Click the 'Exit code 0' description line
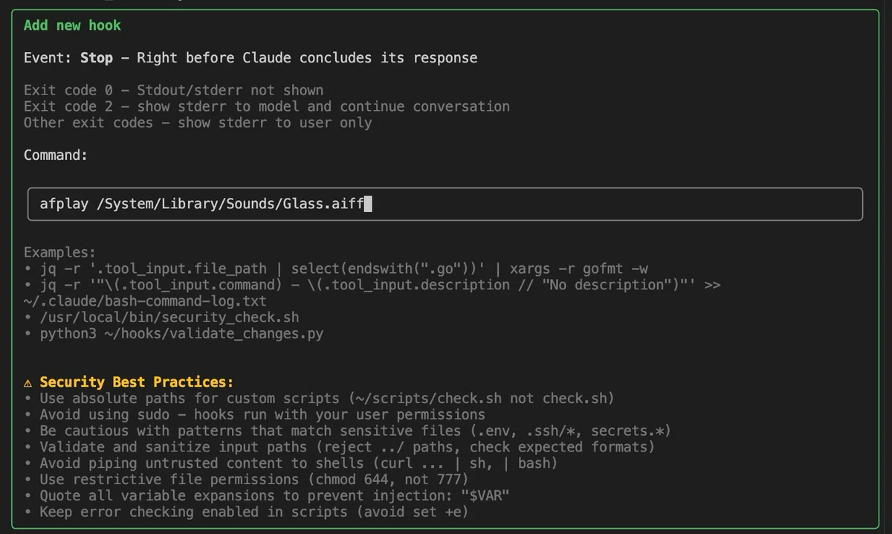 tap(173, 91)
